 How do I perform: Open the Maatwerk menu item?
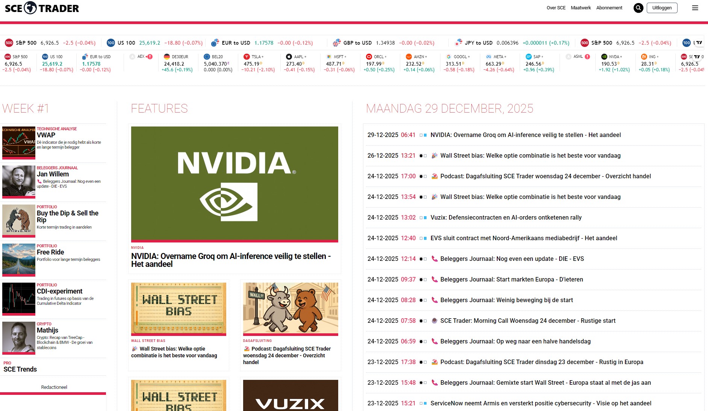[x=581, y=8]
